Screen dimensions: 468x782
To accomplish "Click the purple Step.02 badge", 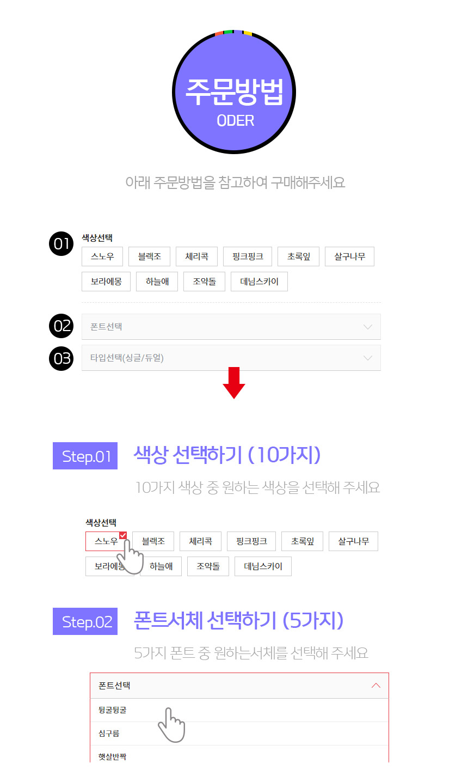I will [x=85, y=621].
